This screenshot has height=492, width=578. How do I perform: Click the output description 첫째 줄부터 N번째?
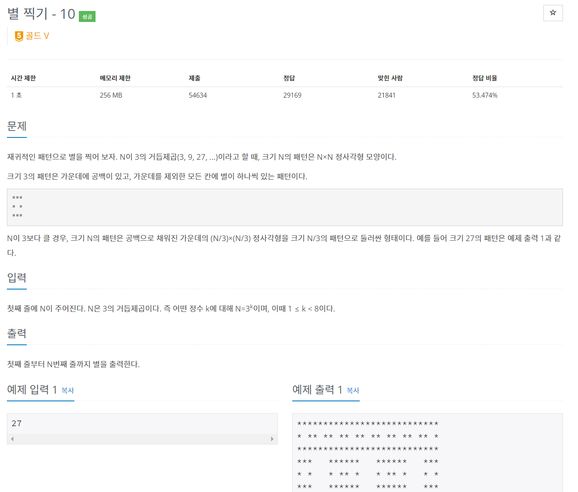[74, 364]
